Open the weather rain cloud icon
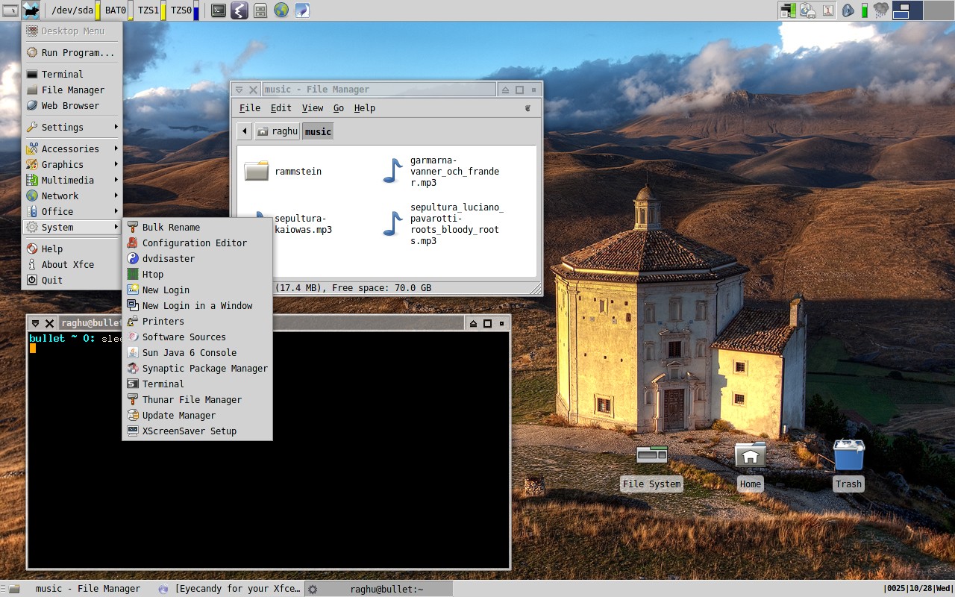955x597 pixels. point(881,10)
